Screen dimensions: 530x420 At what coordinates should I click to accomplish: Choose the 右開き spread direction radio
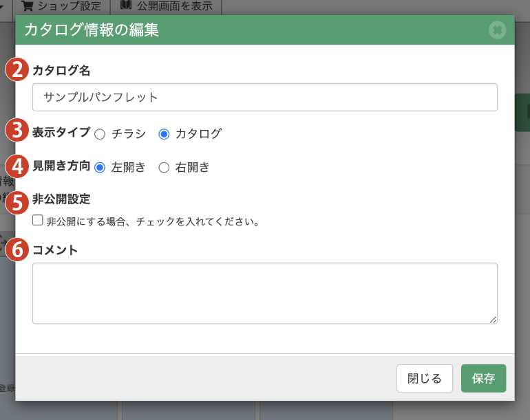click(164, 167)
